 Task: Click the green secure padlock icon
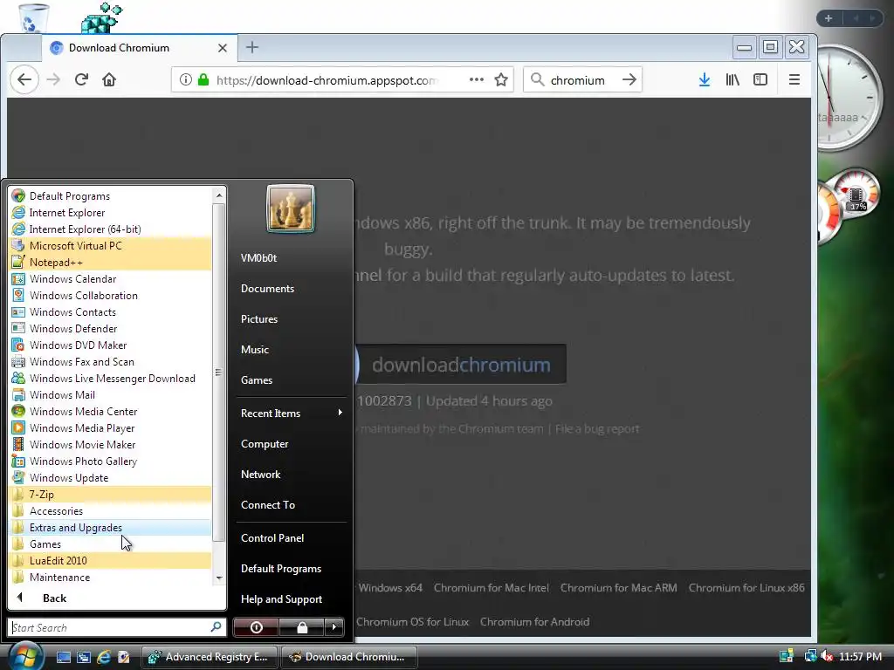203,79
